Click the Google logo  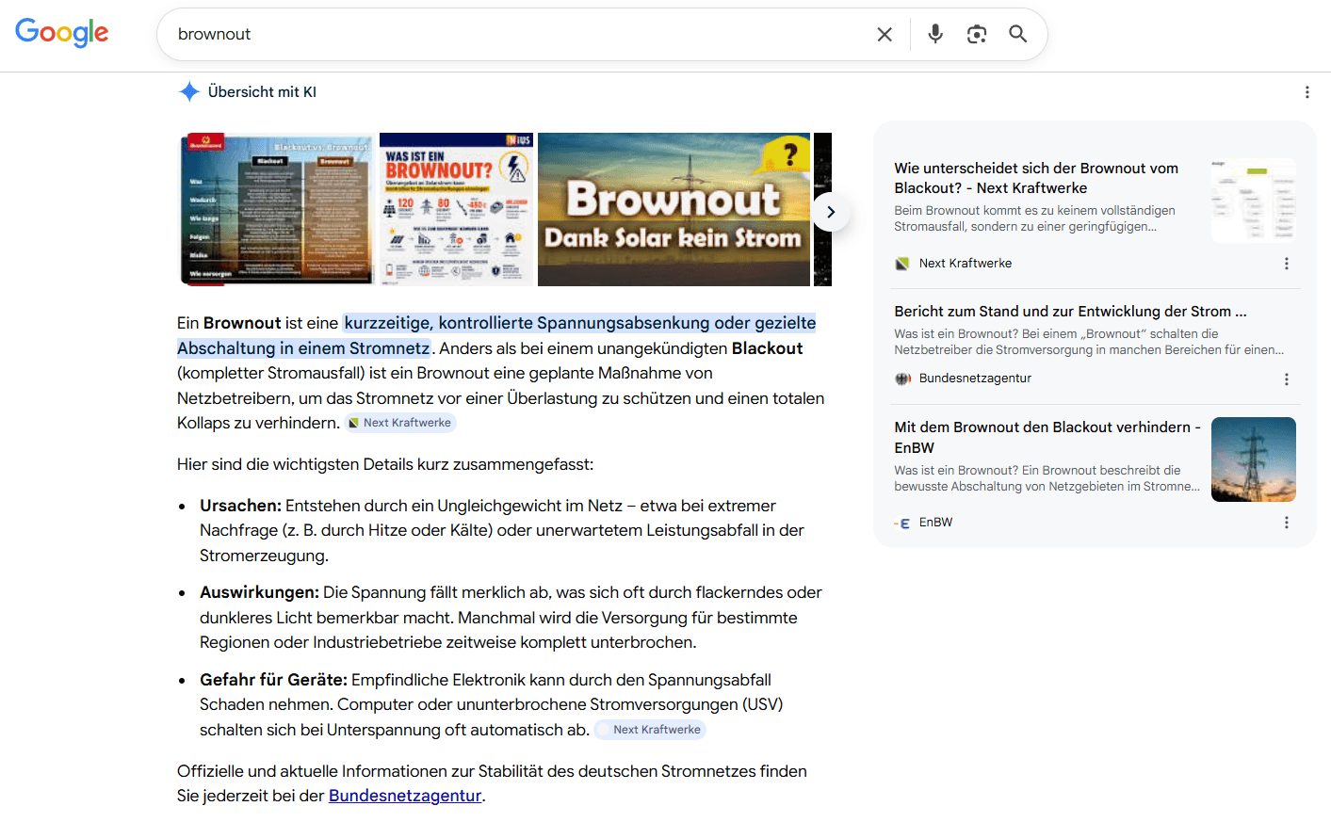point(62,33)
